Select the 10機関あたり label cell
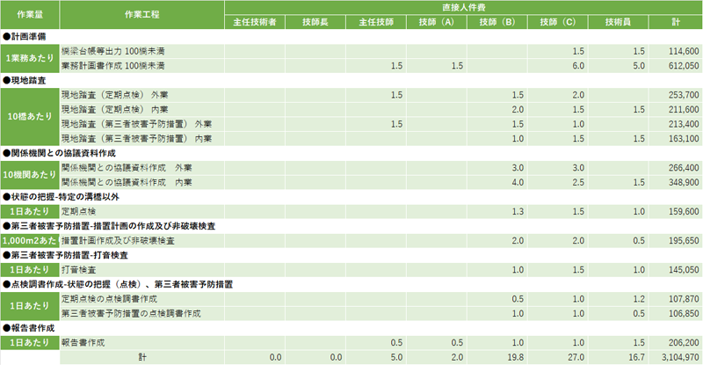Viewport: 703px width, 365px height. point(30,175)
